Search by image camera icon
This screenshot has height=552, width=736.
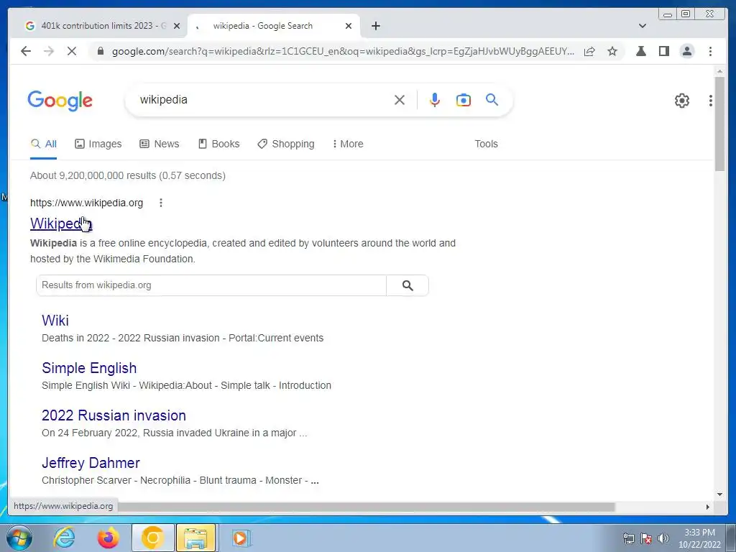(464, 100)
